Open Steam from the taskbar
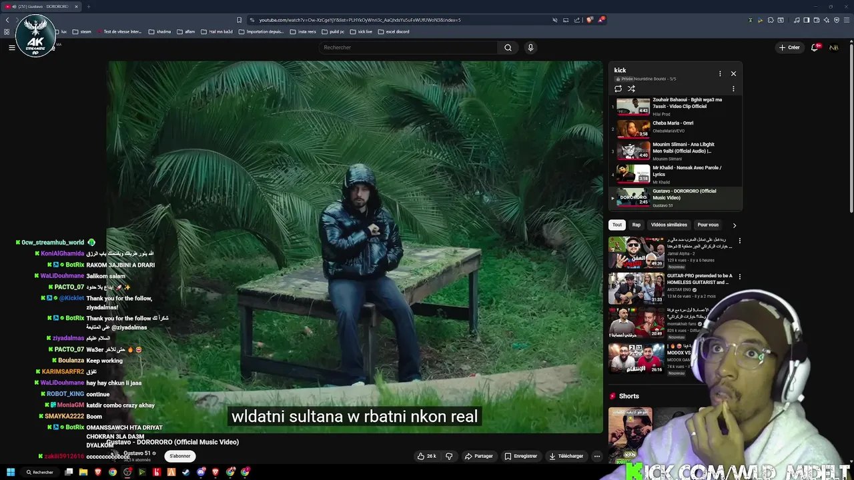Viewport: 854px width, 480px height. [186, 472]
